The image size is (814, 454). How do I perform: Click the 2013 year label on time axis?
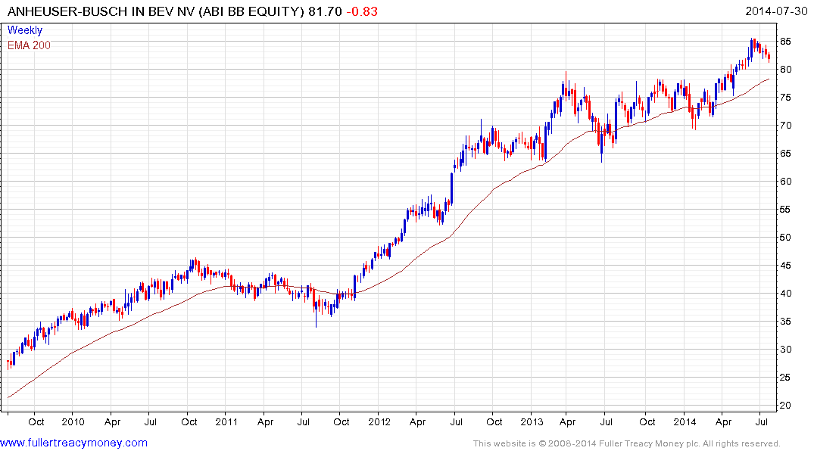pyautogui.click(x=532, y=421)
